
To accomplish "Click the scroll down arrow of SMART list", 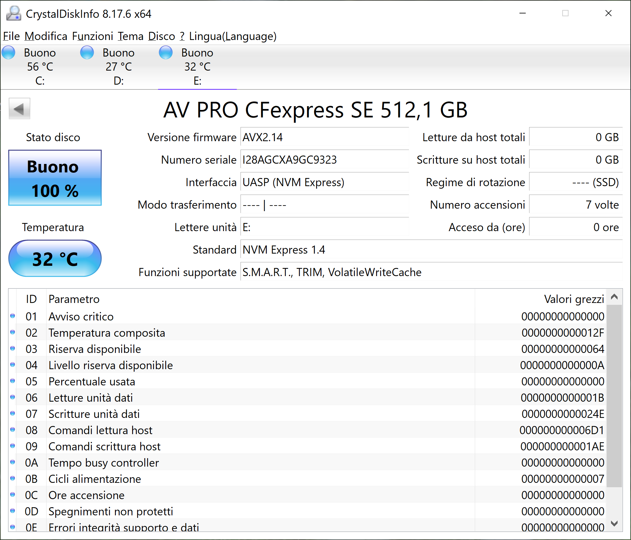I will click(x=614, y=523).
